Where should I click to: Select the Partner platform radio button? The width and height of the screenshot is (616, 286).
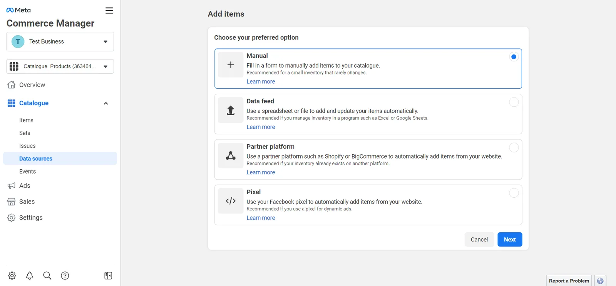point(514,147)
